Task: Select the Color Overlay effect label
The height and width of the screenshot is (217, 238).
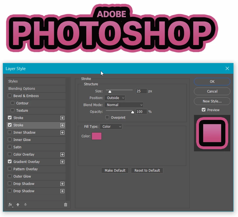Action: [x=24, y=154]
